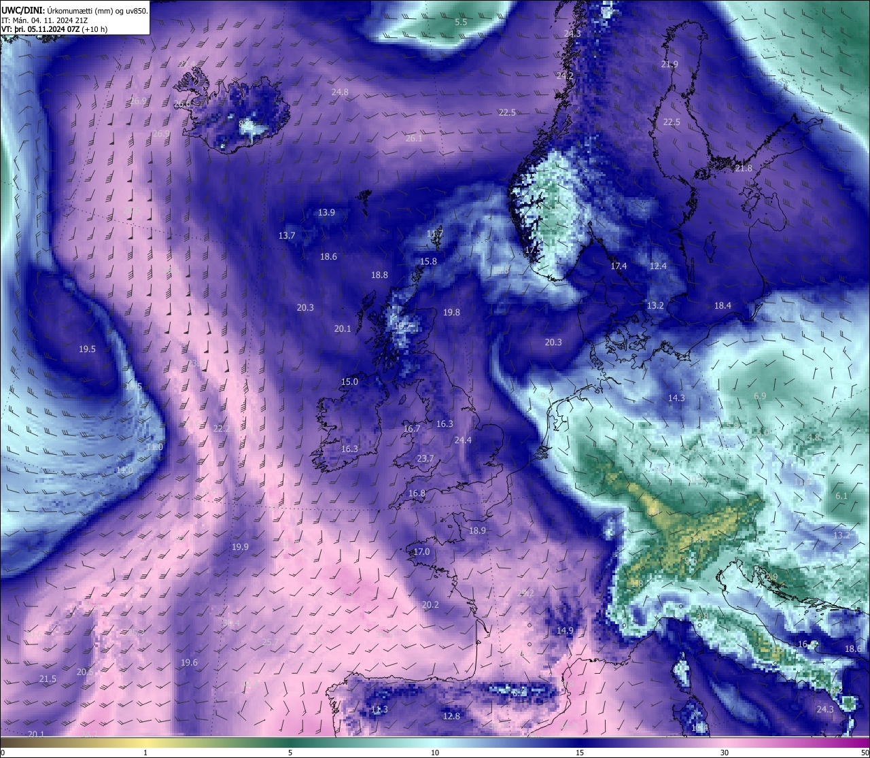This screenshot has height=758, width=870.
Task: Select the 14.3 value over Poland
Action: (676, 398)
